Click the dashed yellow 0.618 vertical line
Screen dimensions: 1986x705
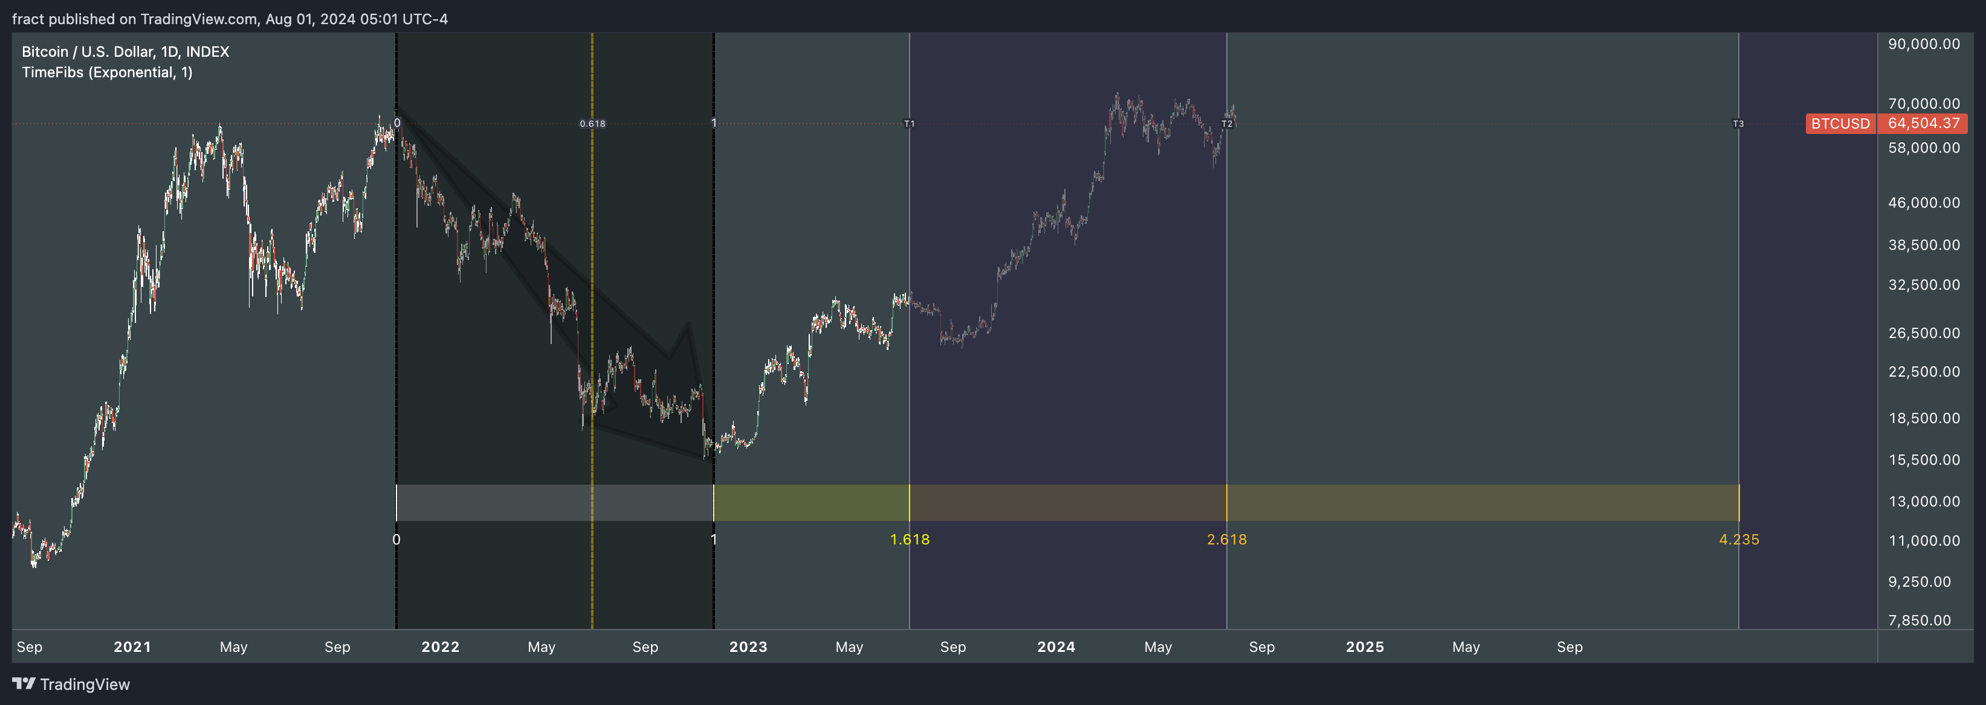(592, 331)
